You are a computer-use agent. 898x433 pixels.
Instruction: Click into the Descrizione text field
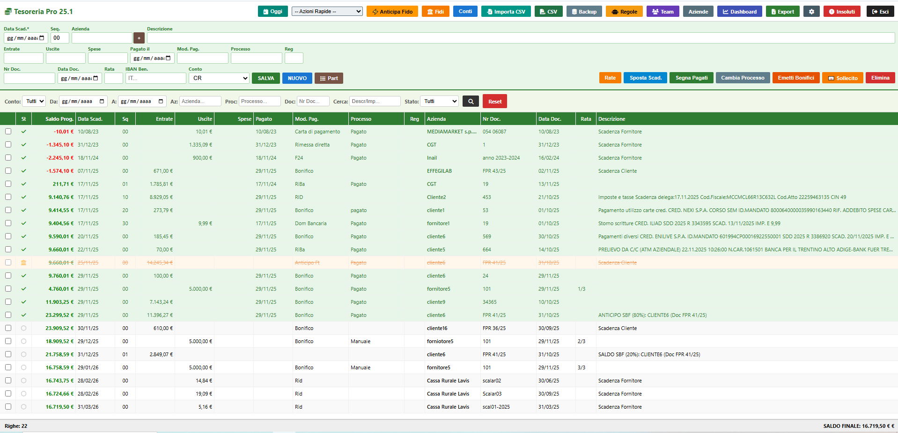(520, 38)
